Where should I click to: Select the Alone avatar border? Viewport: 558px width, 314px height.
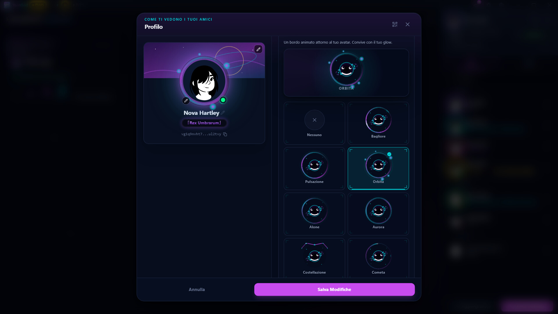click(314, 214)
